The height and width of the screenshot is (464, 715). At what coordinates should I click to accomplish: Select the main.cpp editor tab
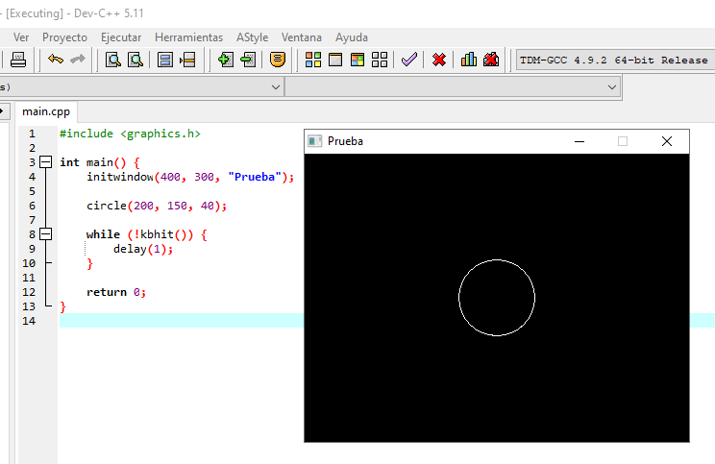[x=46, y=111]
